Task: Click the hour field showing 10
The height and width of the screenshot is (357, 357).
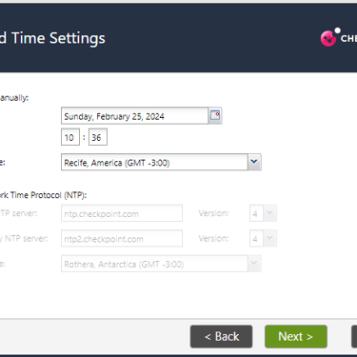Action: [70, 137]
